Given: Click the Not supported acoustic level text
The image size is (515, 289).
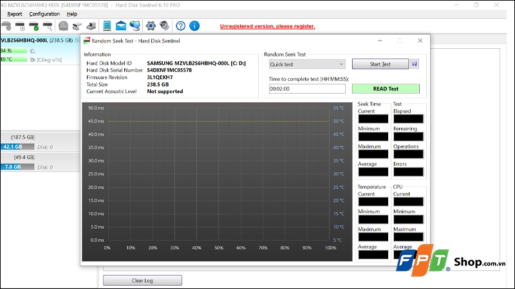Looking at the screenshot, I should [165, 91].
